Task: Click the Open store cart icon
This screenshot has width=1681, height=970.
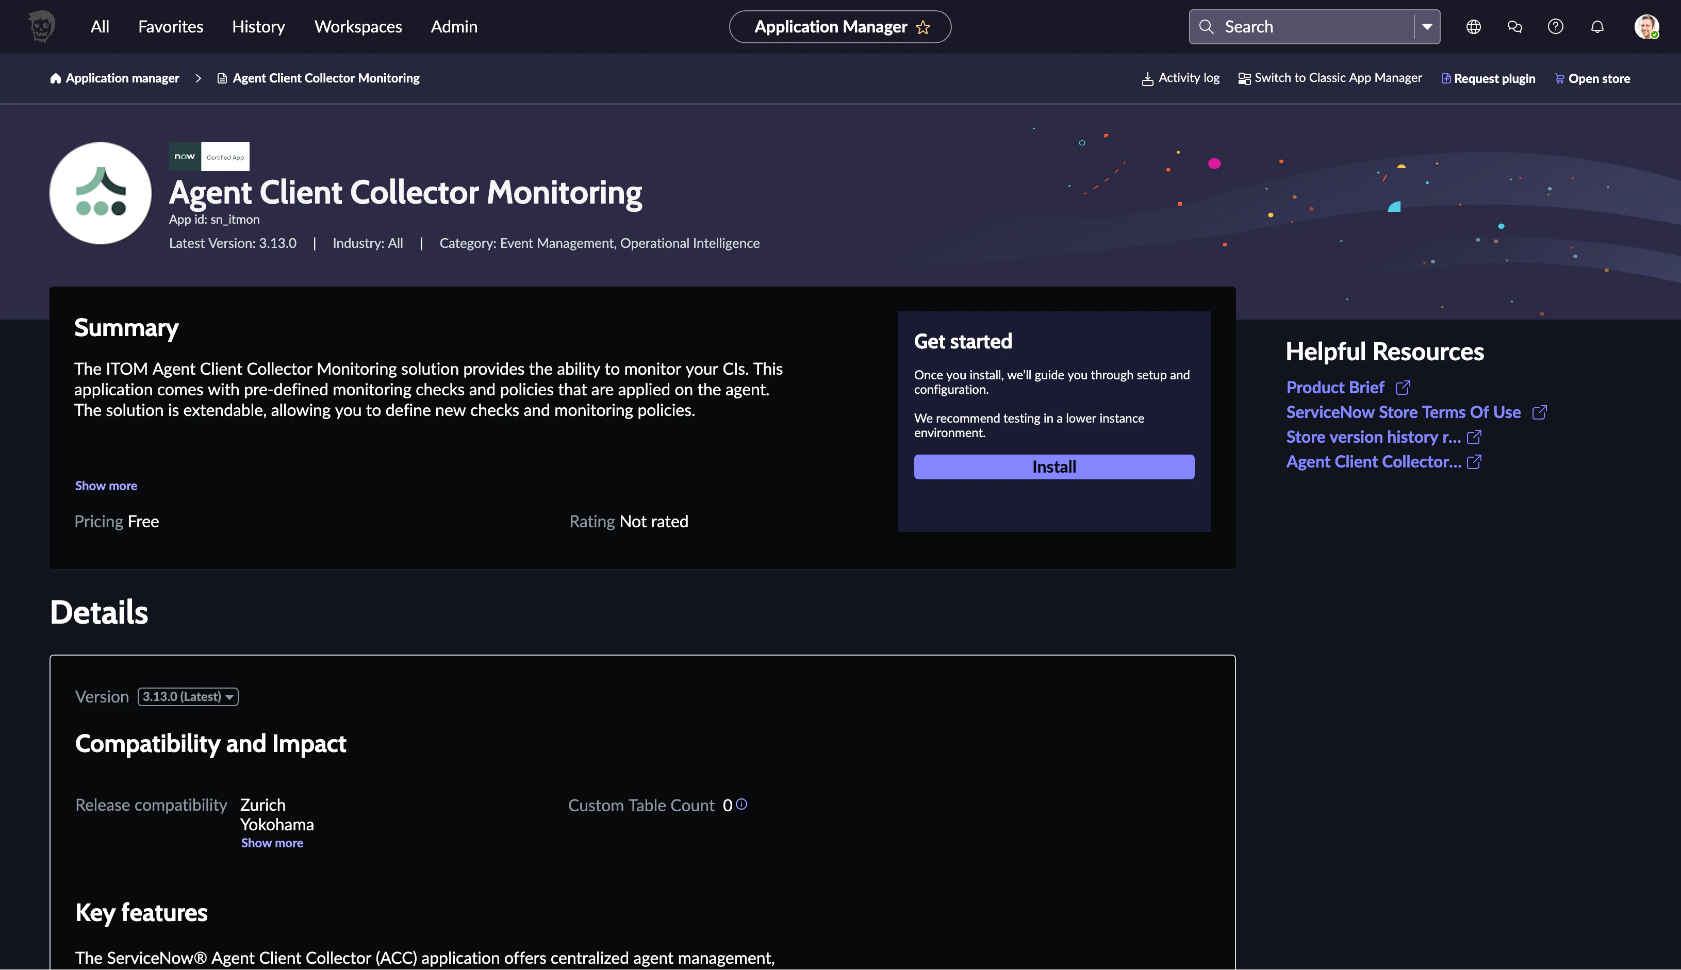Action: [x=1560, y=79]
